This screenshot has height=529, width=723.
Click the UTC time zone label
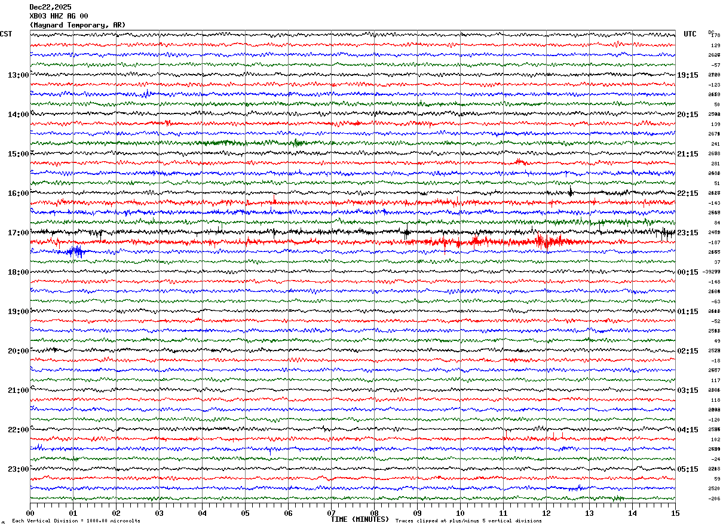(690, 34)
